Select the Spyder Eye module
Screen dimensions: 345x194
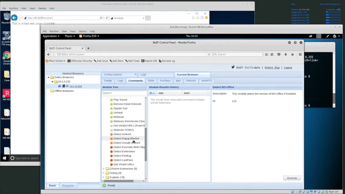(x=120, y=108)
